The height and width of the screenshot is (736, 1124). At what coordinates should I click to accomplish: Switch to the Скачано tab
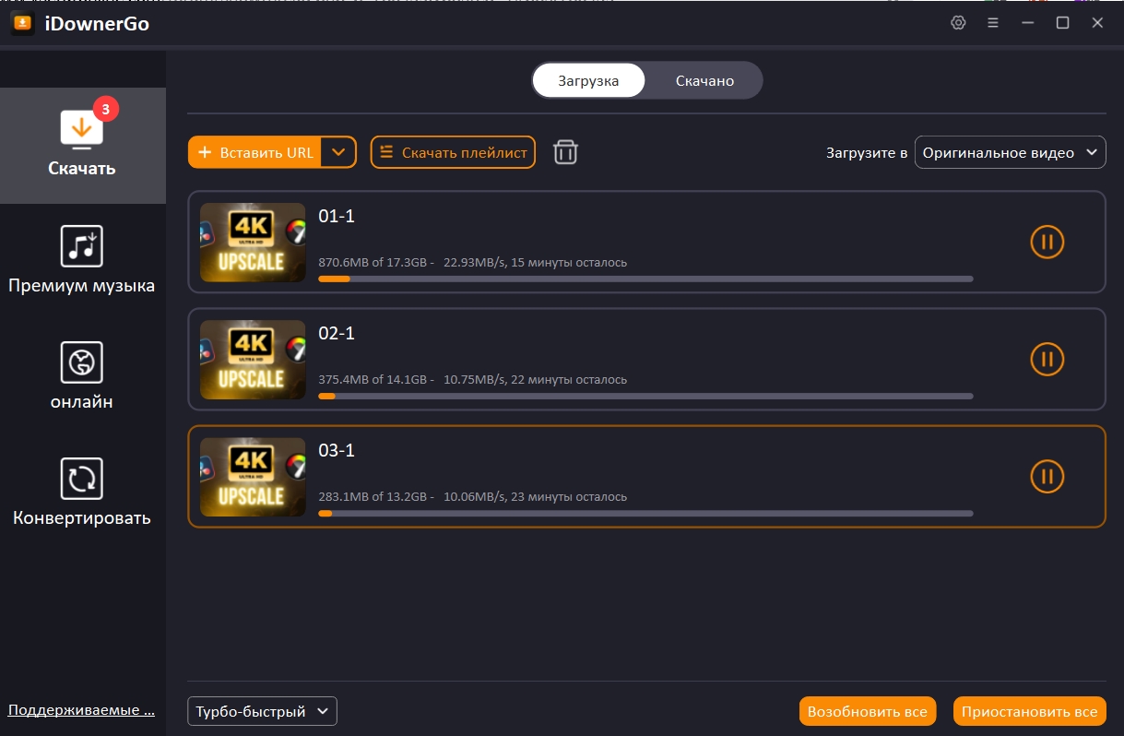click(704, 80)
